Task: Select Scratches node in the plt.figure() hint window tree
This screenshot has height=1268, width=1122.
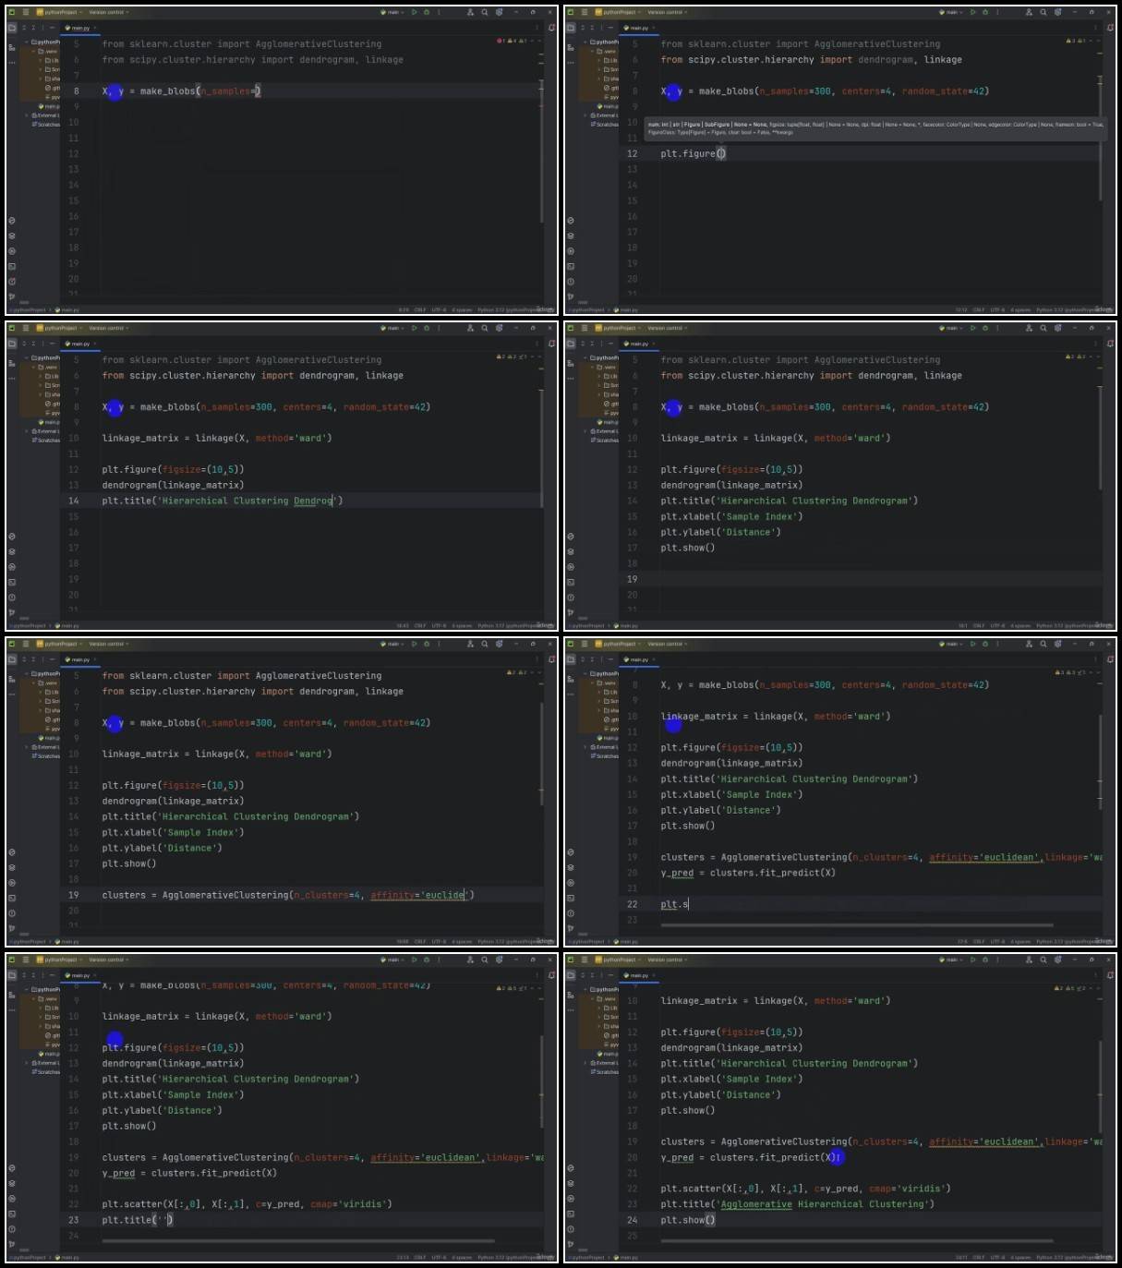Action: pyautogui.click(x=605, y=125)
